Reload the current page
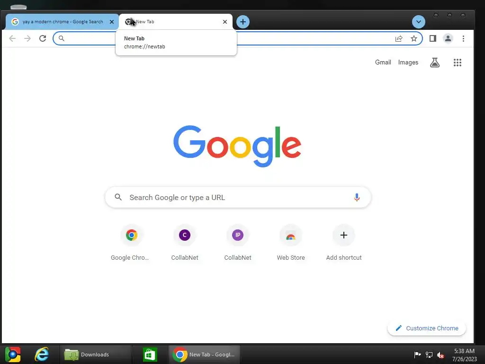This screenshot has height=364, width=485. 43,38
